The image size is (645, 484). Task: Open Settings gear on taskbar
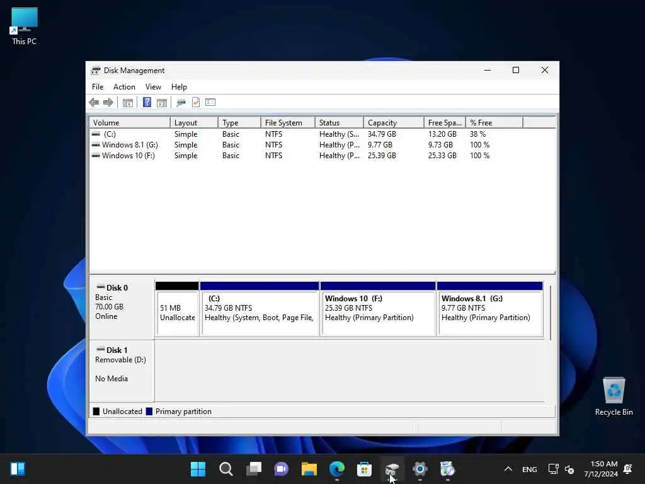[x=420, y=469]
